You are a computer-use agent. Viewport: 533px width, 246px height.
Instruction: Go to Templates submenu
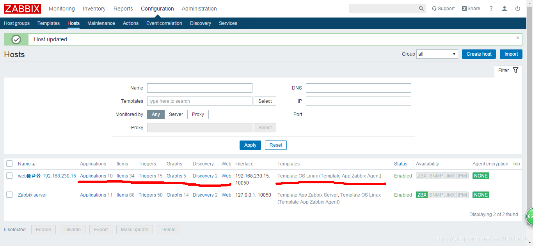(48, 23)
